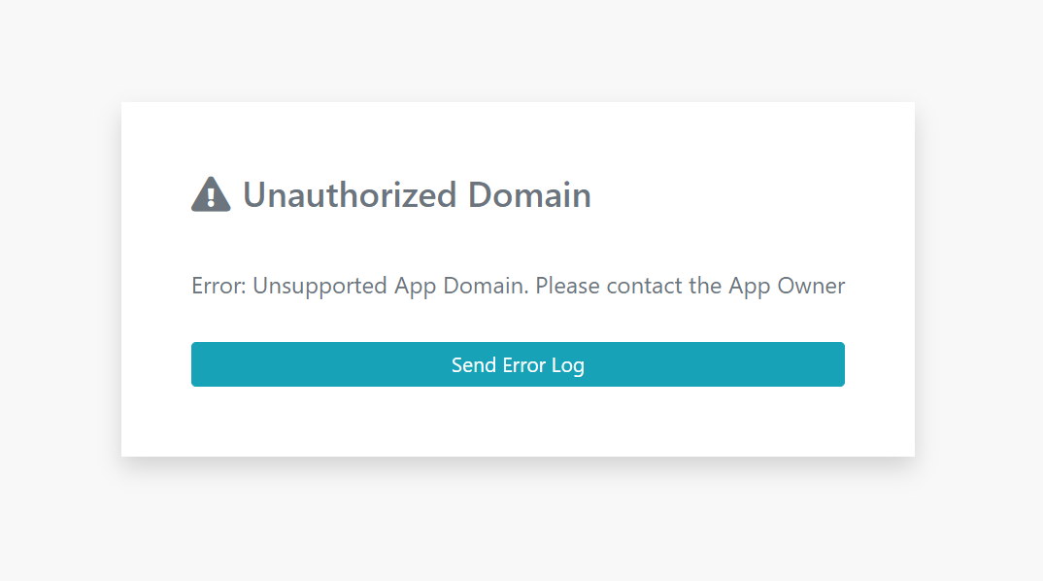Select the warning badge near Unauthorized Domain
The height and width of the screenshot is (581, 1043).
(211, 194)
